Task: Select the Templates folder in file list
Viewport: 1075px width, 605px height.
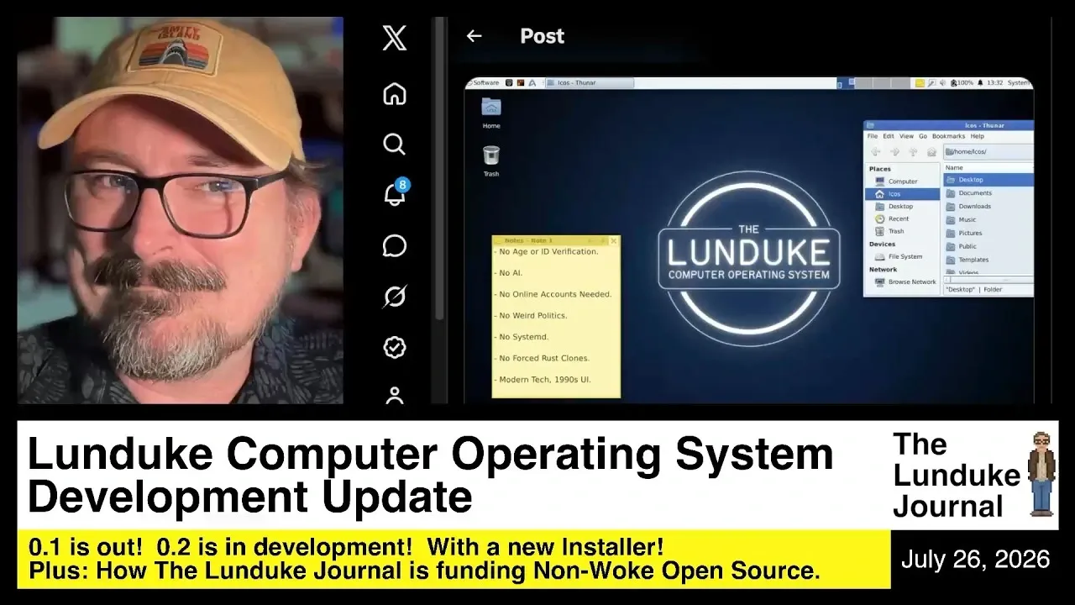Action: 988,260
